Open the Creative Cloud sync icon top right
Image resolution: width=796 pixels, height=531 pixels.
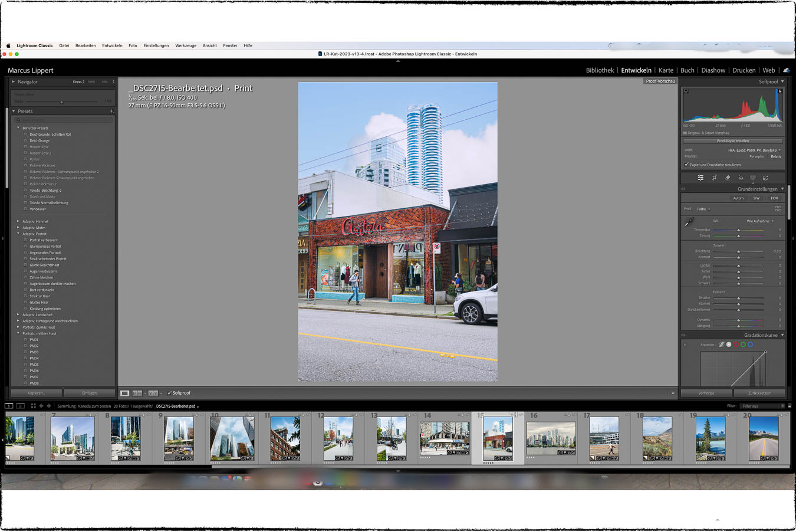point(787,70)
